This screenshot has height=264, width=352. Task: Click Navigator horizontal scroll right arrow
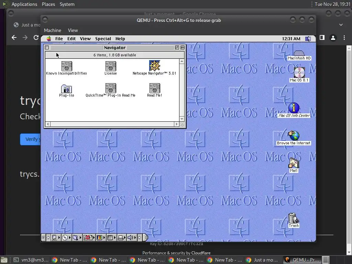(177, 124)
